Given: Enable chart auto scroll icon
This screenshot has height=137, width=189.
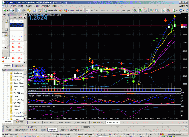Looking at the screenshot, I should [x=163, y=11].
